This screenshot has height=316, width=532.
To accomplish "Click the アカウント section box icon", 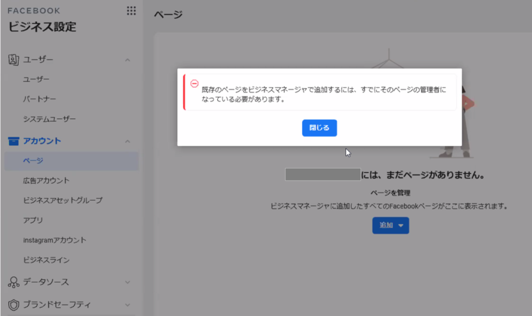I will 14,141.
